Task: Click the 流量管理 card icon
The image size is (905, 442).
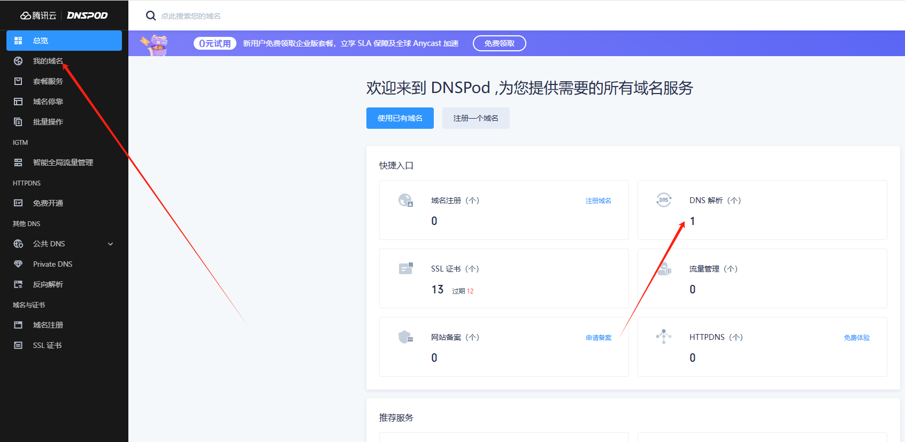Action: point(664,268)
